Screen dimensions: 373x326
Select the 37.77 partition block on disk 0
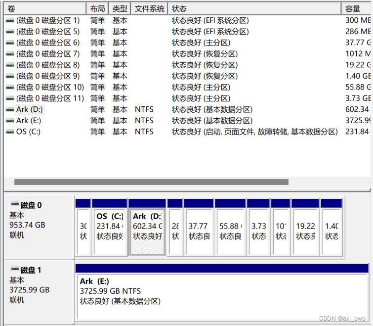199,227
